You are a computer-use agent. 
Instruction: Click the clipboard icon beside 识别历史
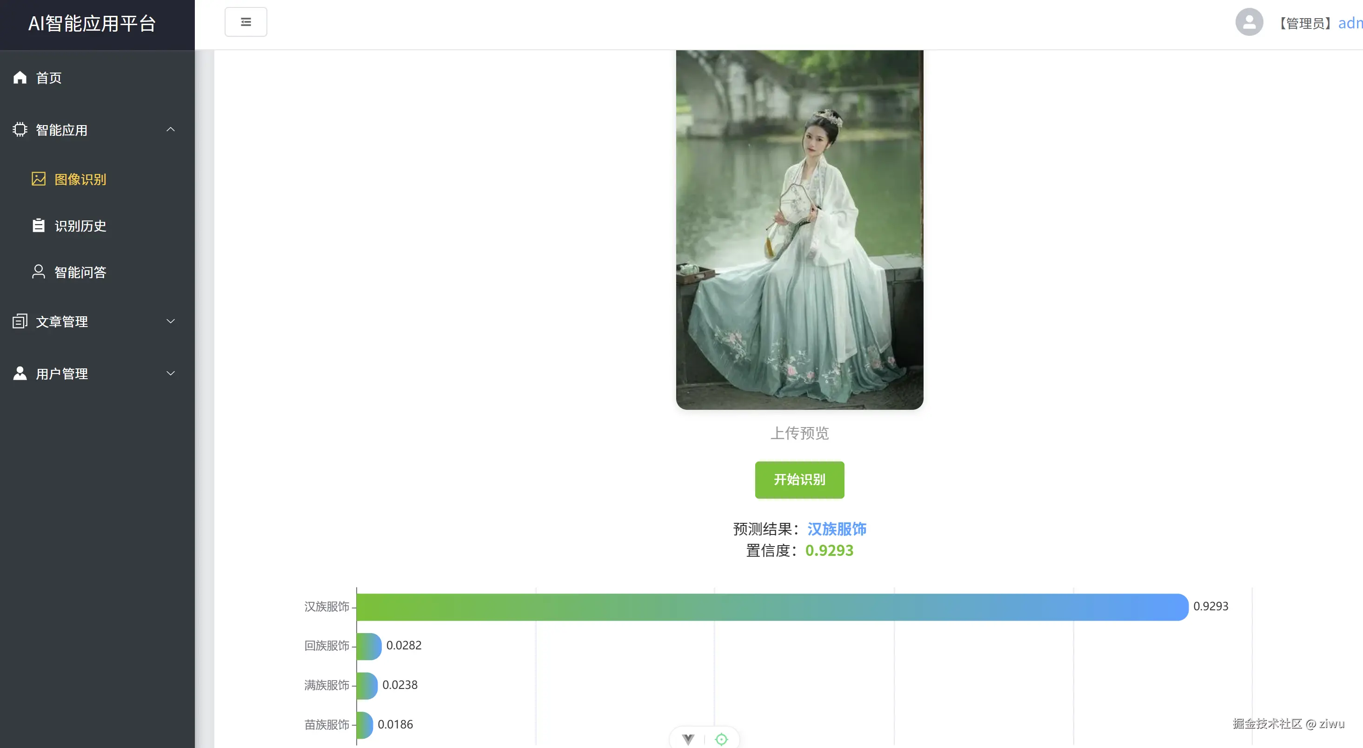(38, 226)
